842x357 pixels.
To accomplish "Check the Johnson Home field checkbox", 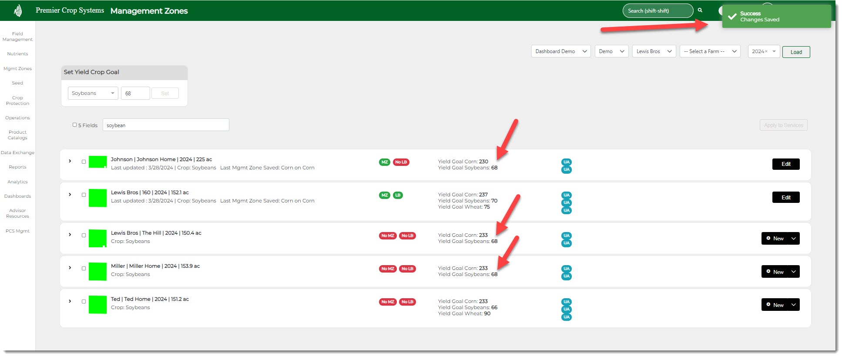I will [84, 162].
